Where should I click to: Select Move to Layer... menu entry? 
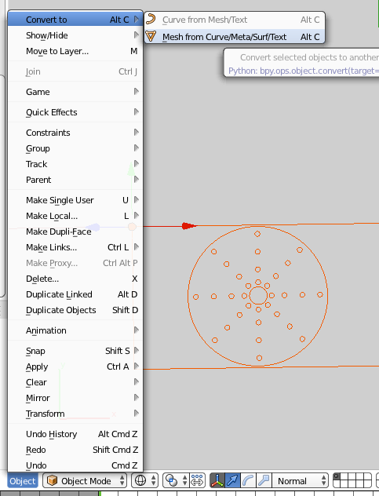[75, 51]
